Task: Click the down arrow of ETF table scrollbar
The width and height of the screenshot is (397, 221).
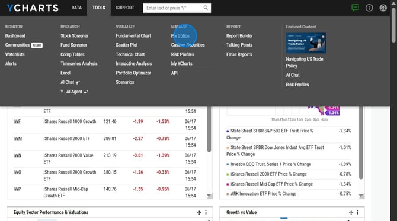Action: (x=209, y=196)
